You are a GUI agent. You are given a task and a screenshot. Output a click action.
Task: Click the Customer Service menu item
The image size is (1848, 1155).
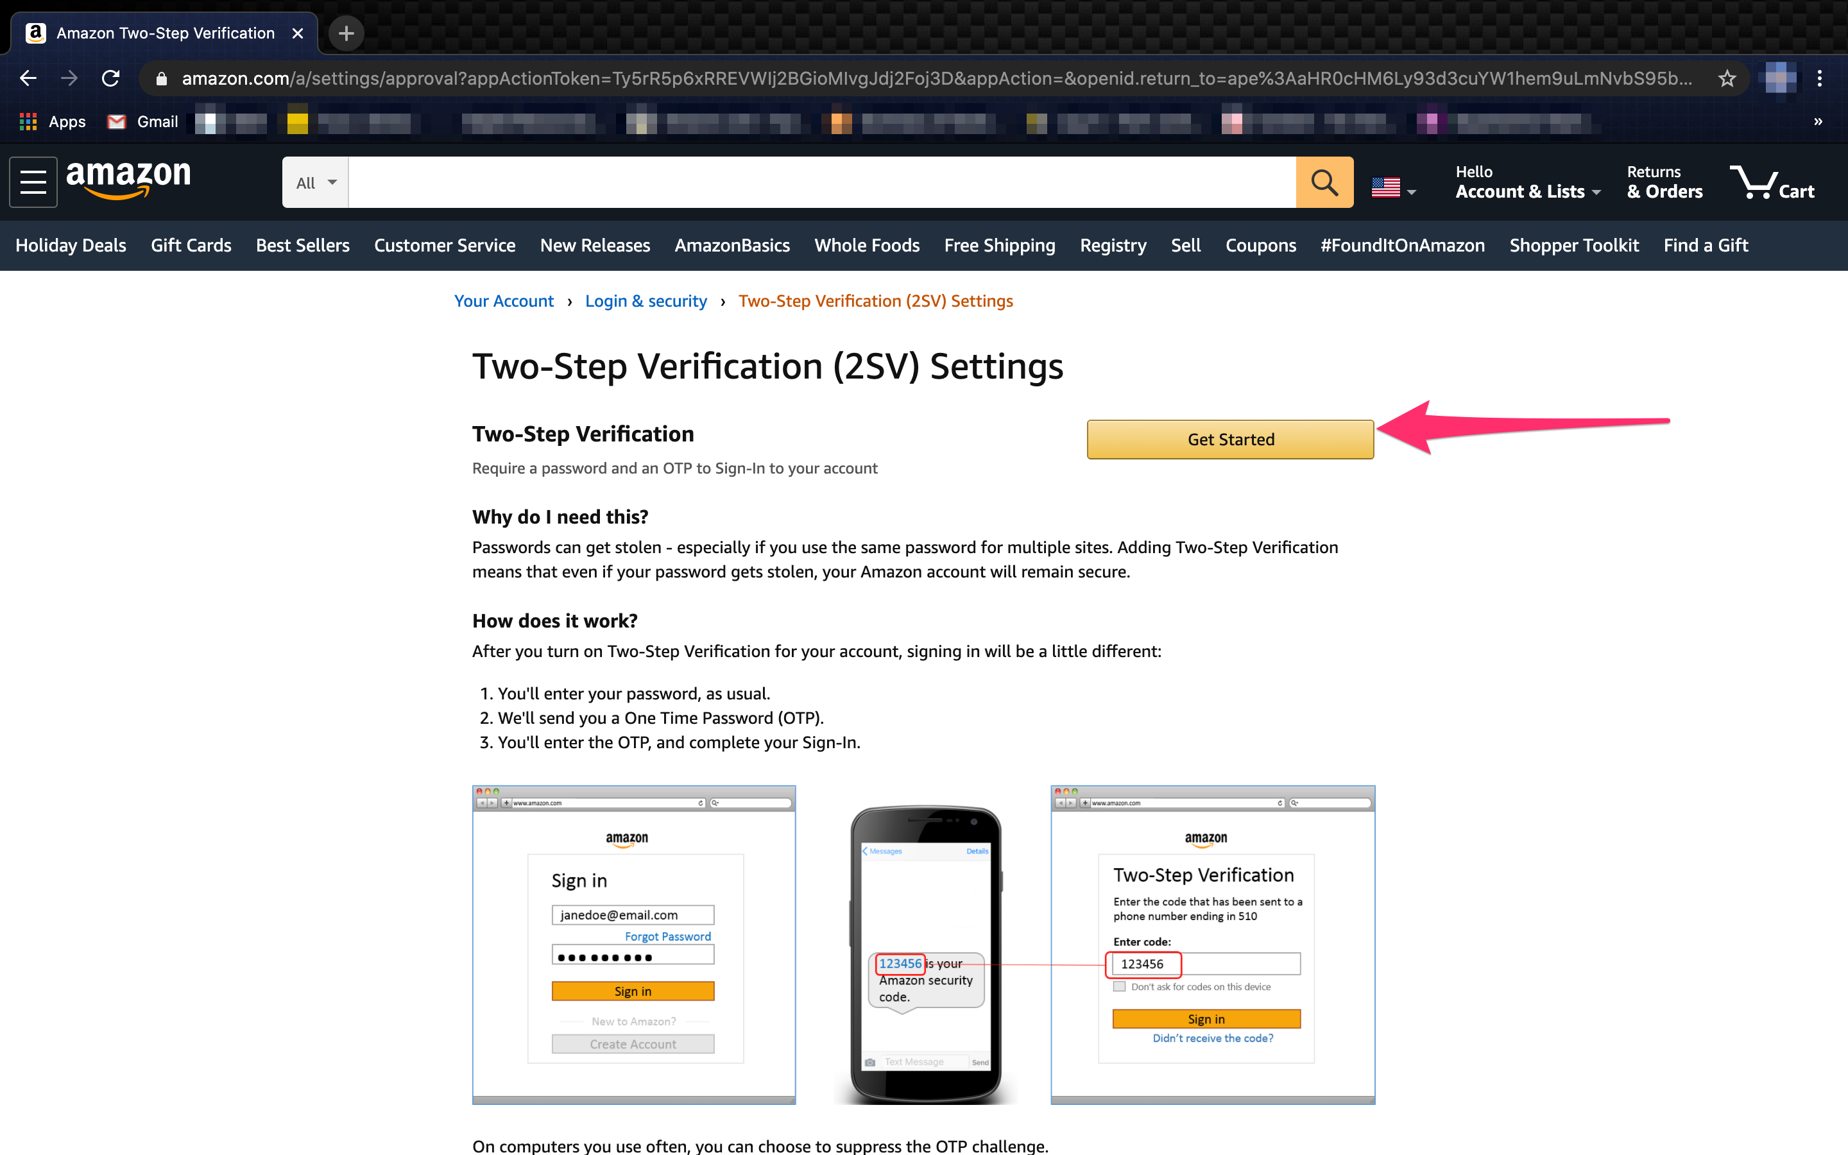click(x=446, y=245)
